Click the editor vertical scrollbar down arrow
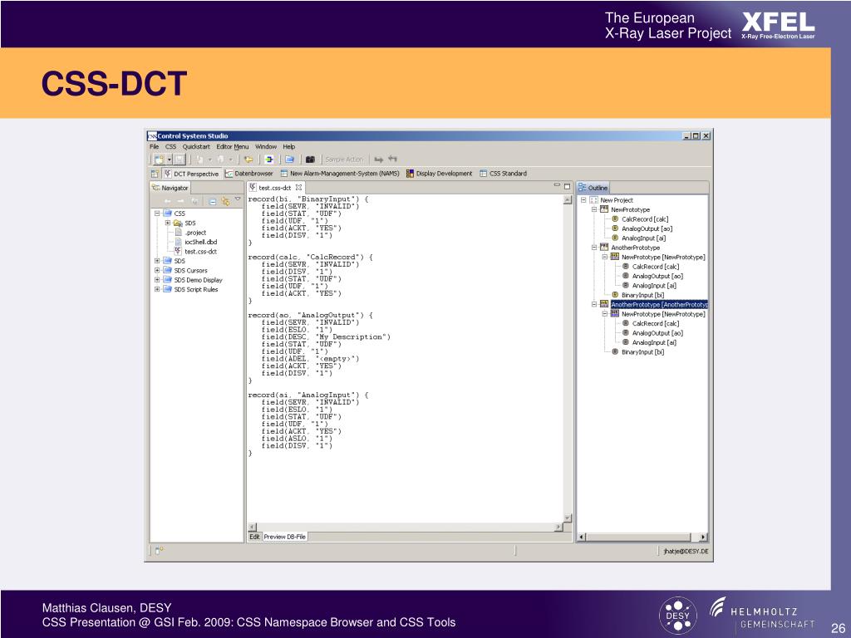Screen dimensions: 851x638 click(567, 518)
